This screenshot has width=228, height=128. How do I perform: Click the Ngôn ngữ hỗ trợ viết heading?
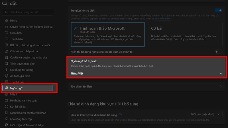(x=84, y=61)
